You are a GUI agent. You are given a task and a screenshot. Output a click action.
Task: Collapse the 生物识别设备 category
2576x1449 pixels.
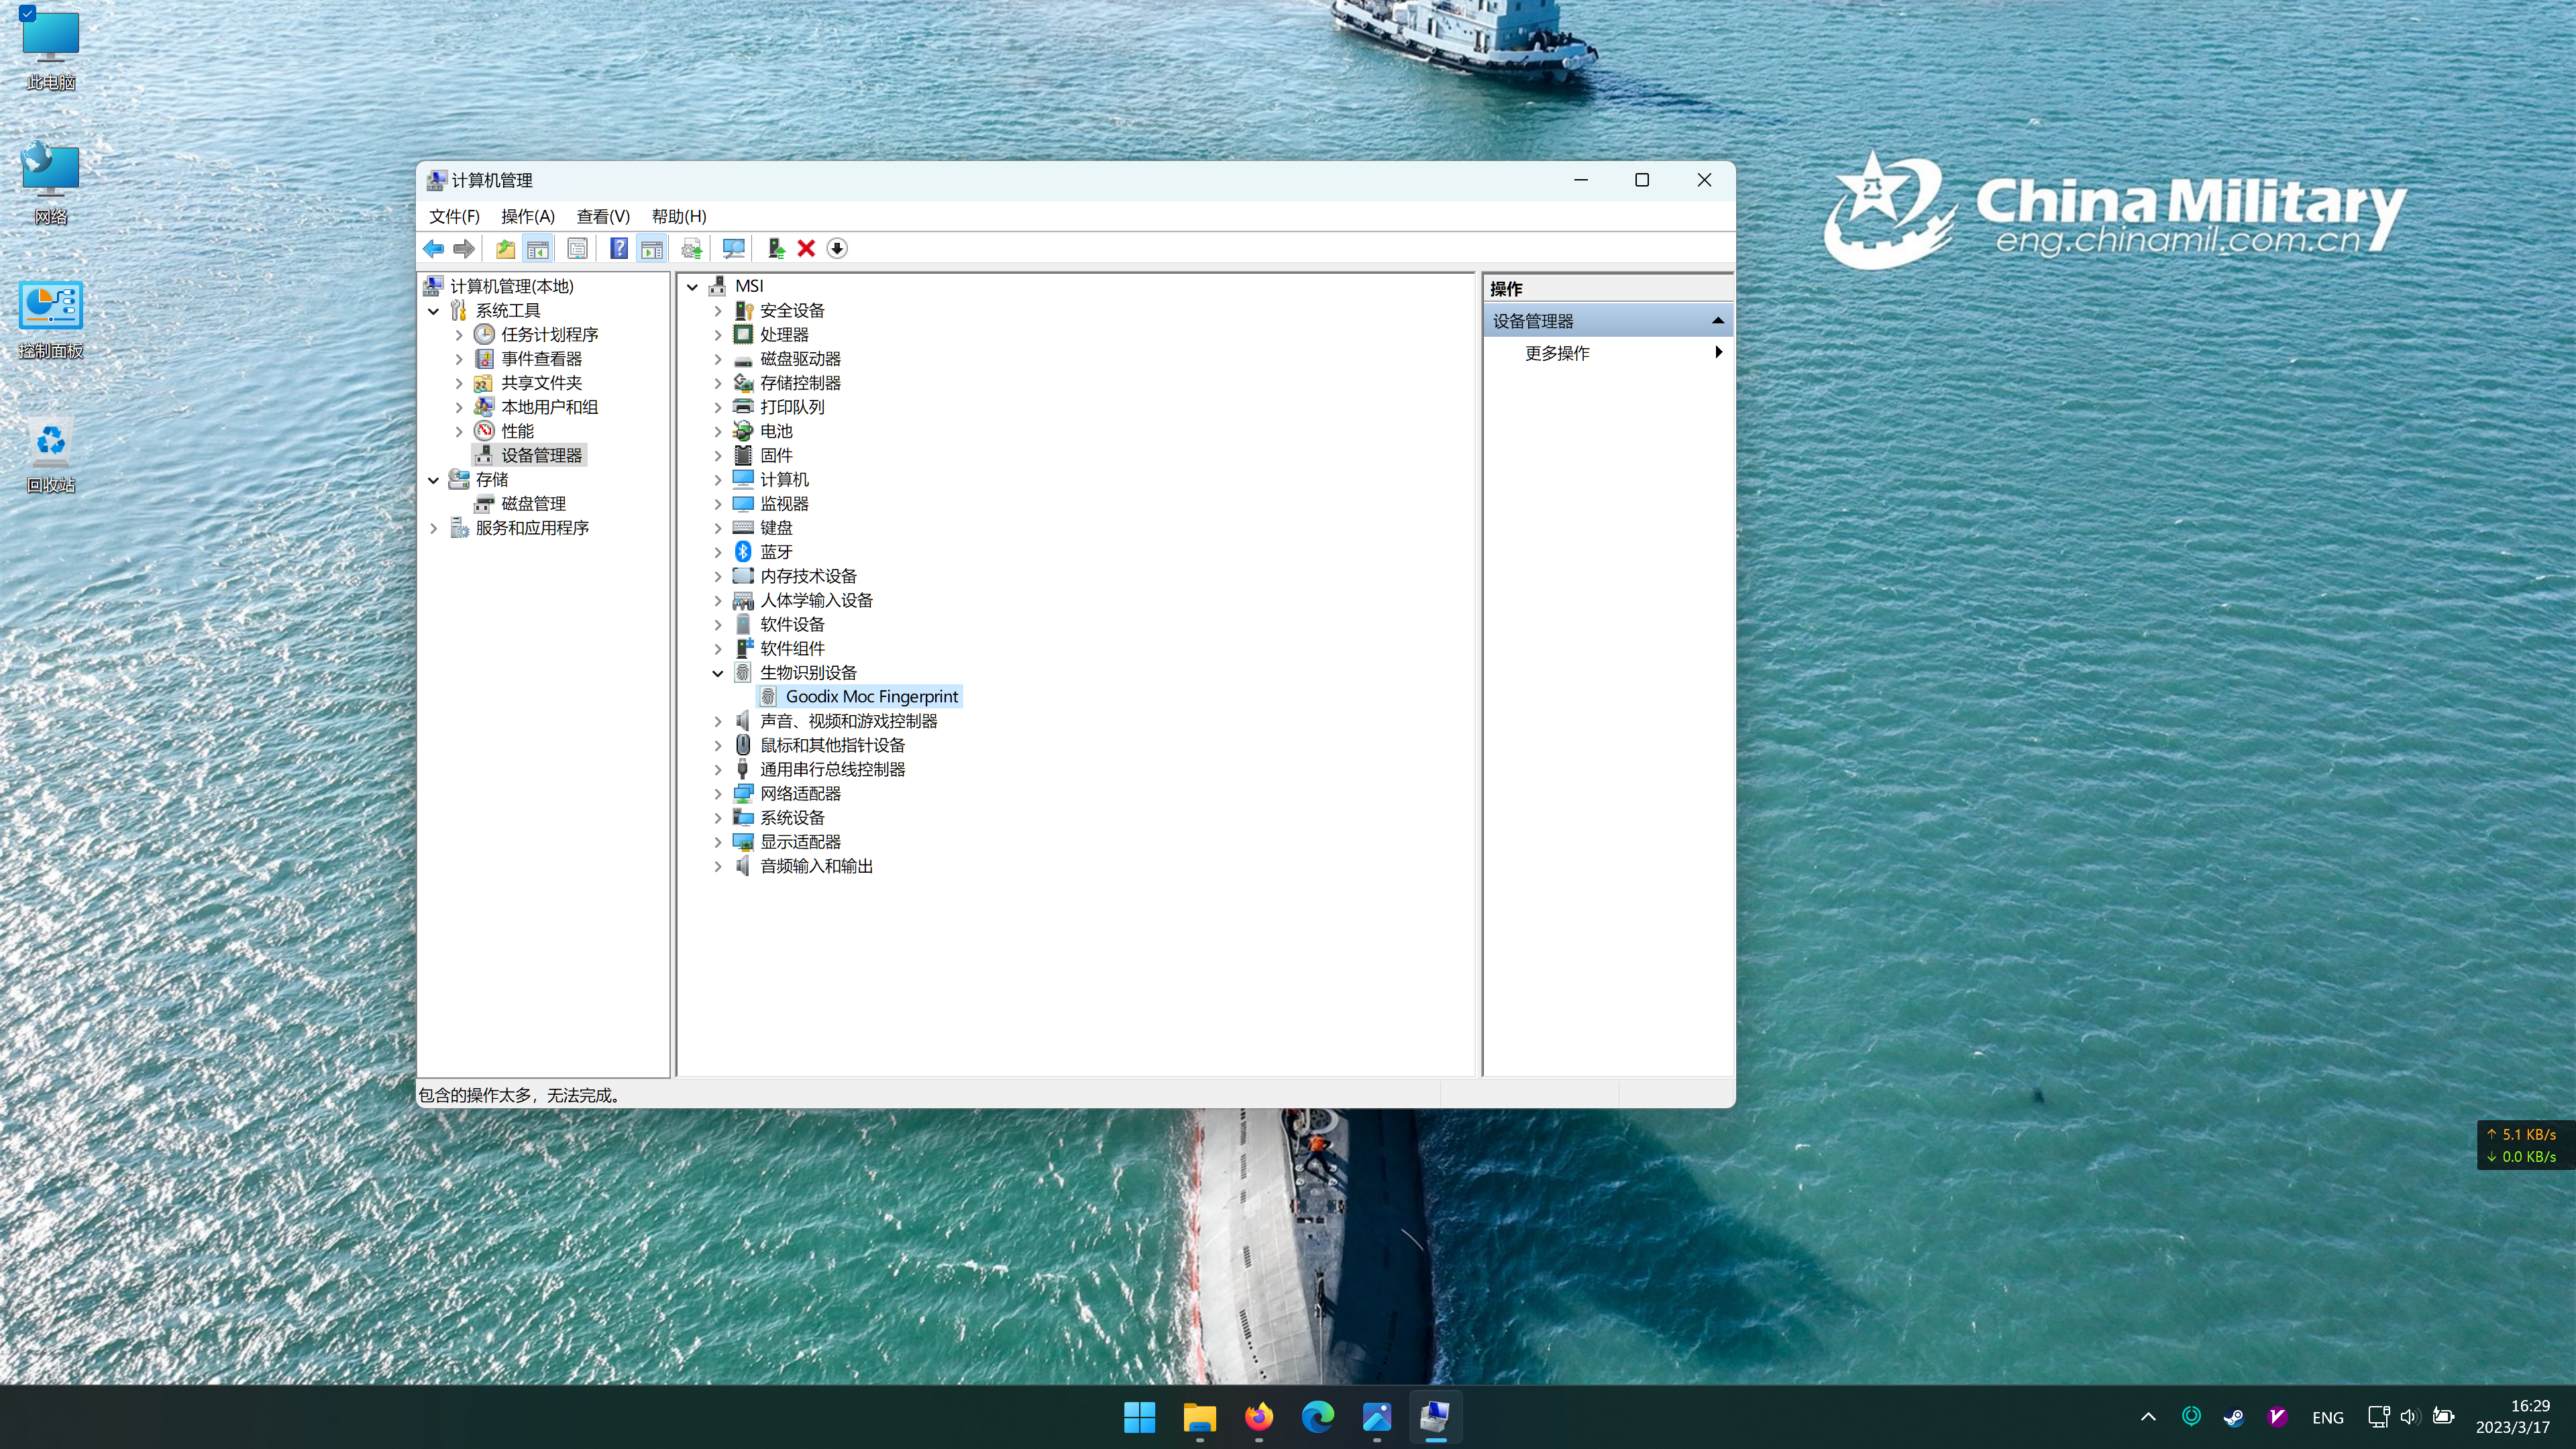click(717, 673)
